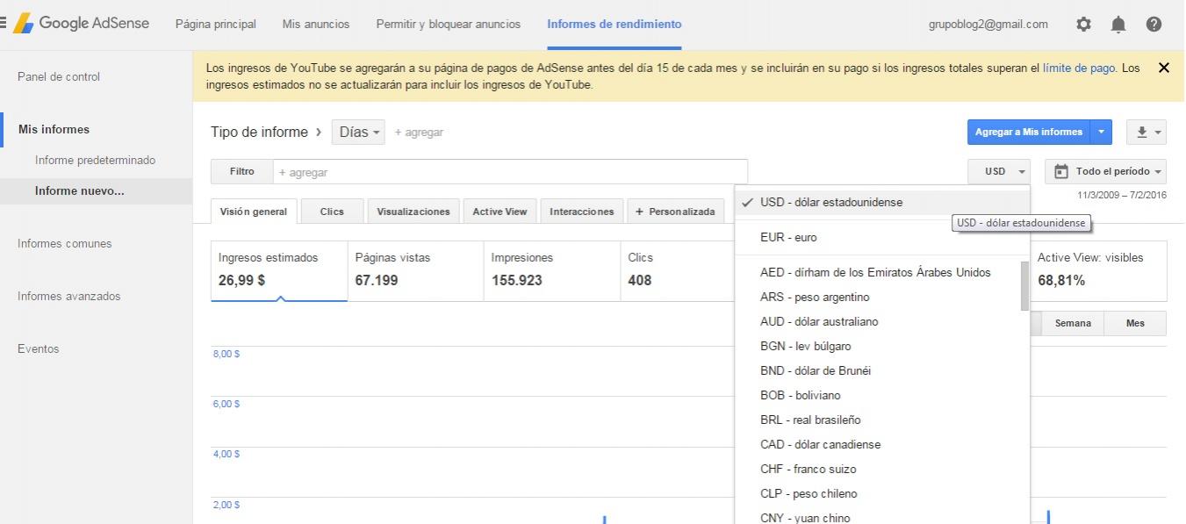
Task: Select BND - dólar de Brunéi
Action: (x=878, y=370)
